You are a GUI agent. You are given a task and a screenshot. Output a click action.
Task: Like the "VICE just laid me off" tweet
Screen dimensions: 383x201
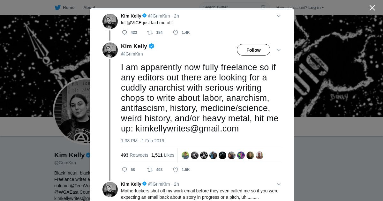tap(176, 33)
